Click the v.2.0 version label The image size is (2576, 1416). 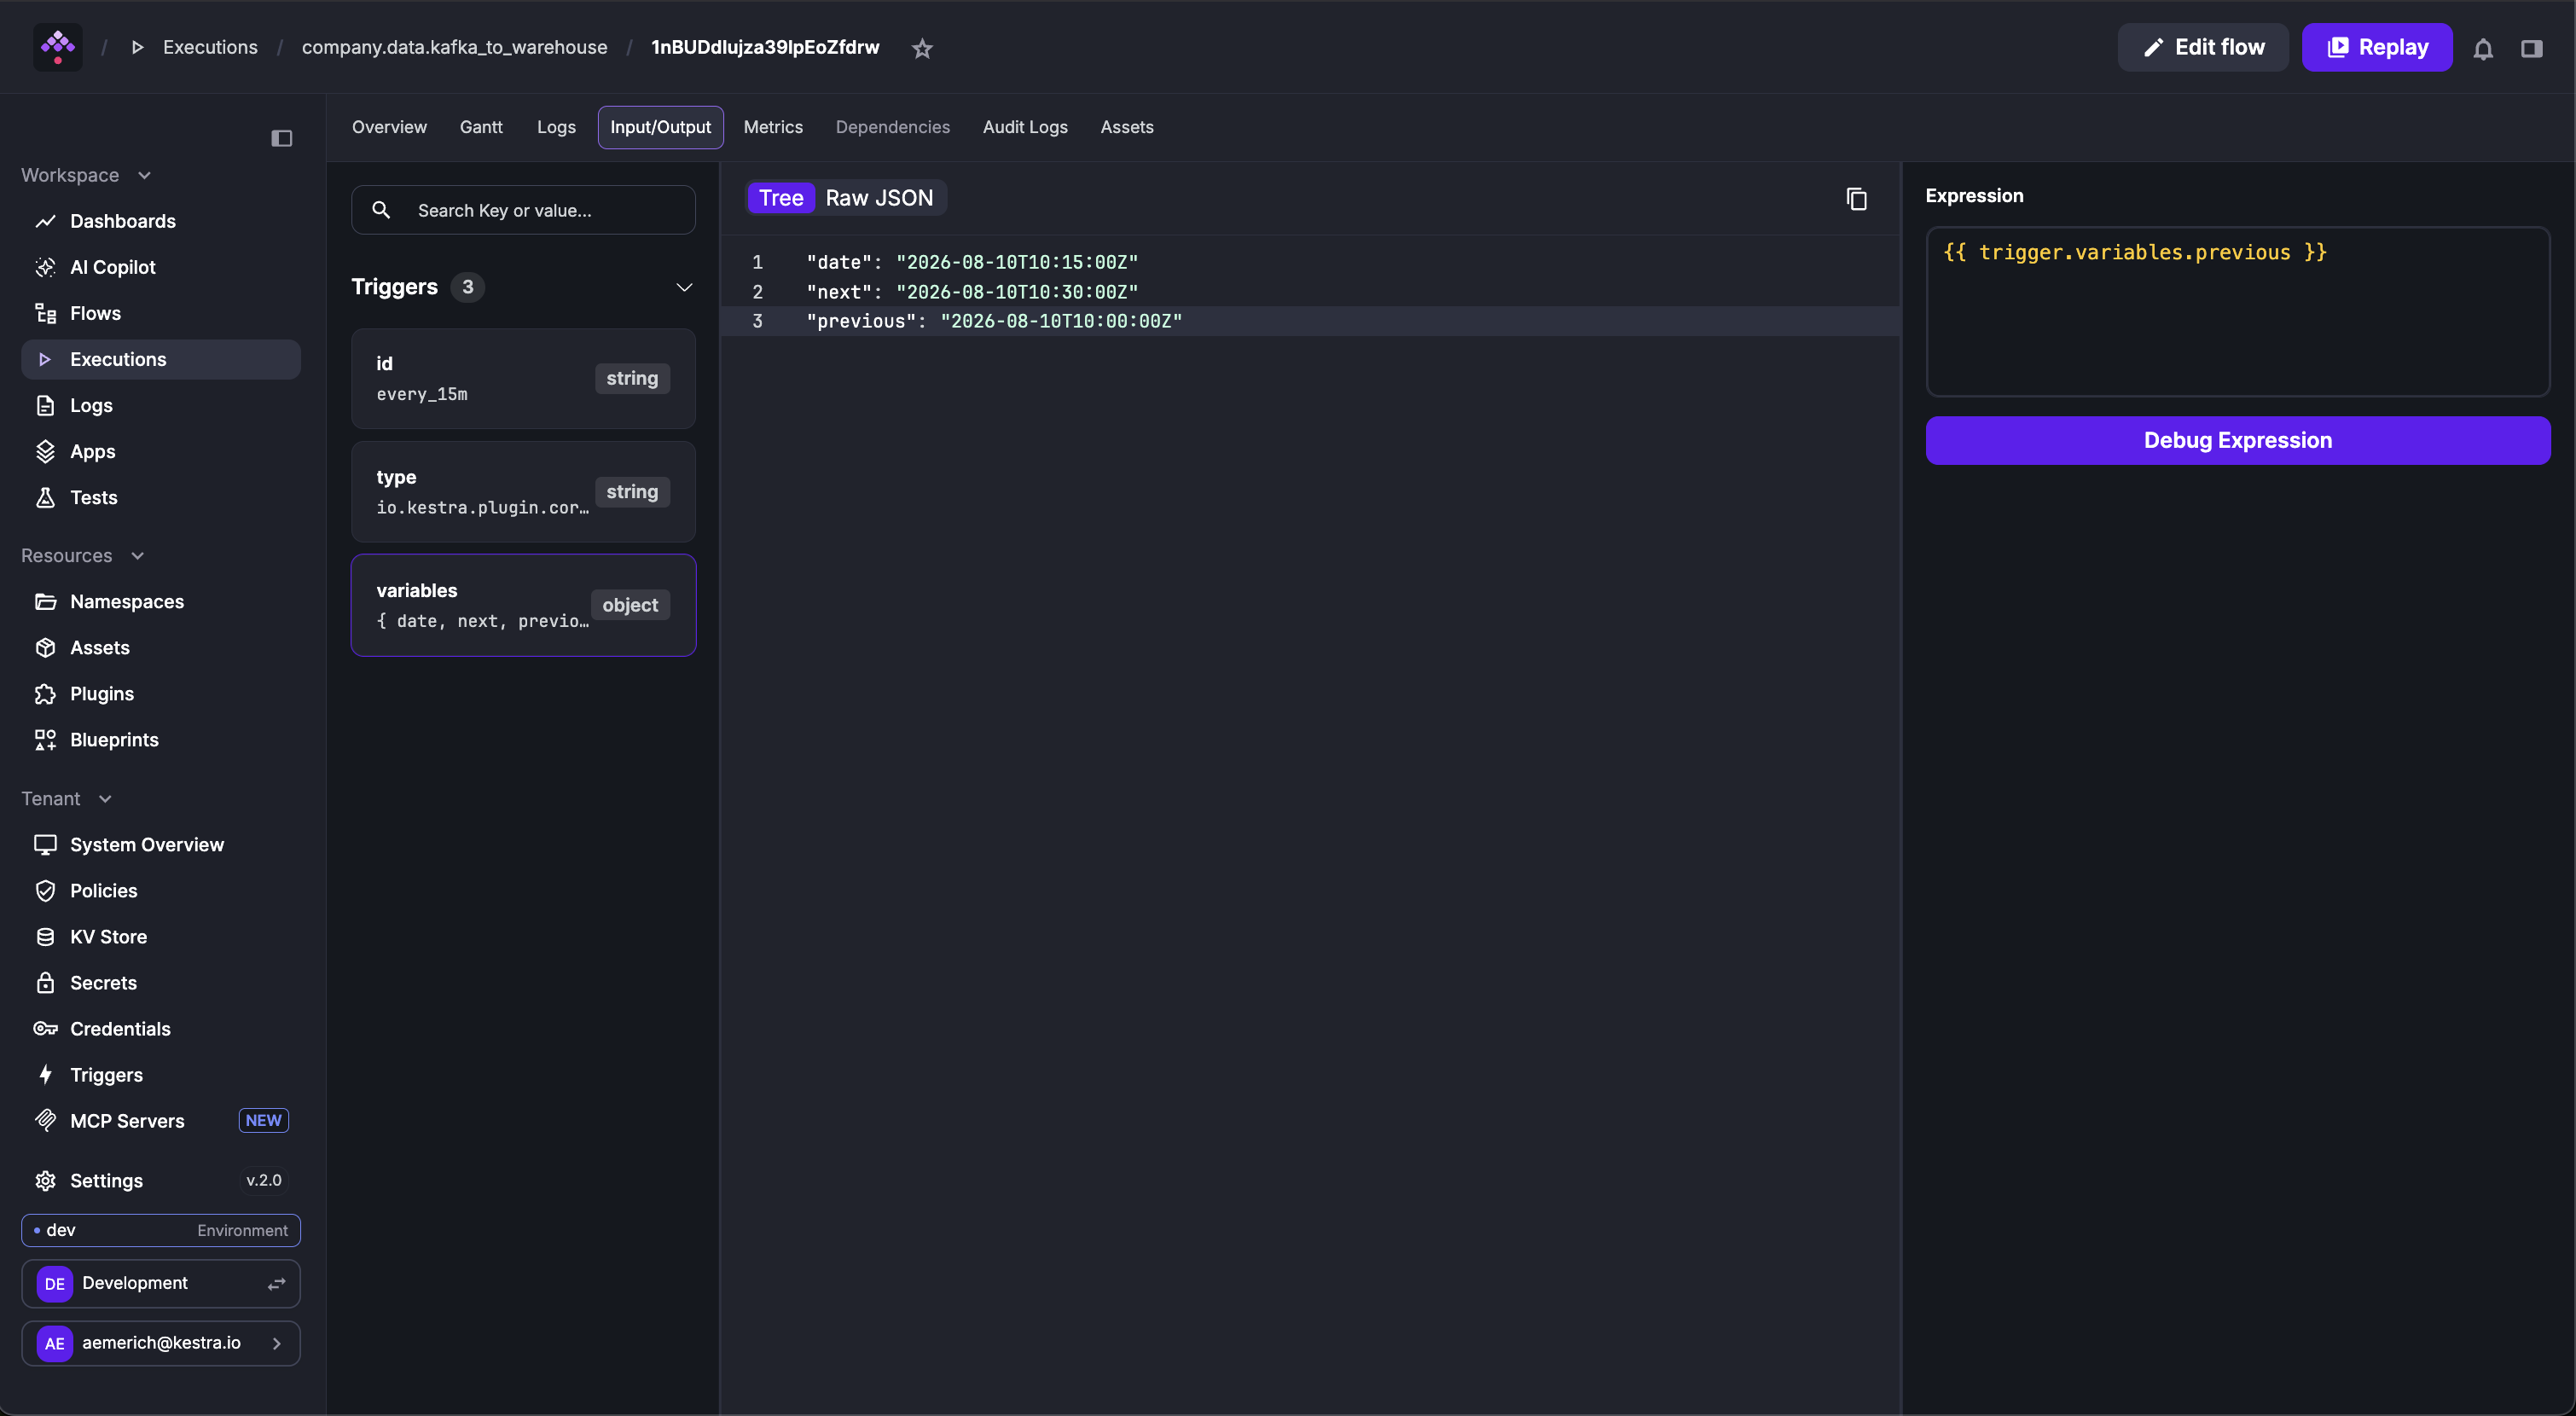[x=264, y=1180]
